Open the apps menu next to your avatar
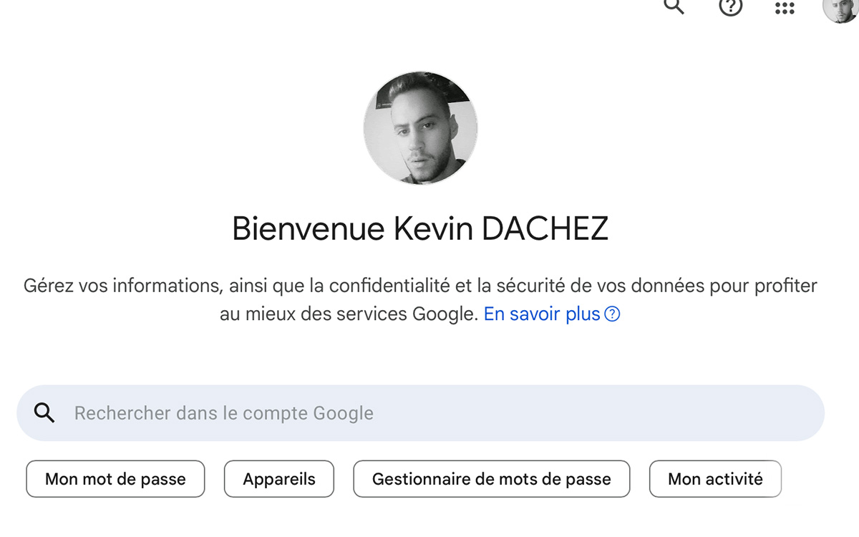The image size is (859, 537). click(x=785, y=9)
